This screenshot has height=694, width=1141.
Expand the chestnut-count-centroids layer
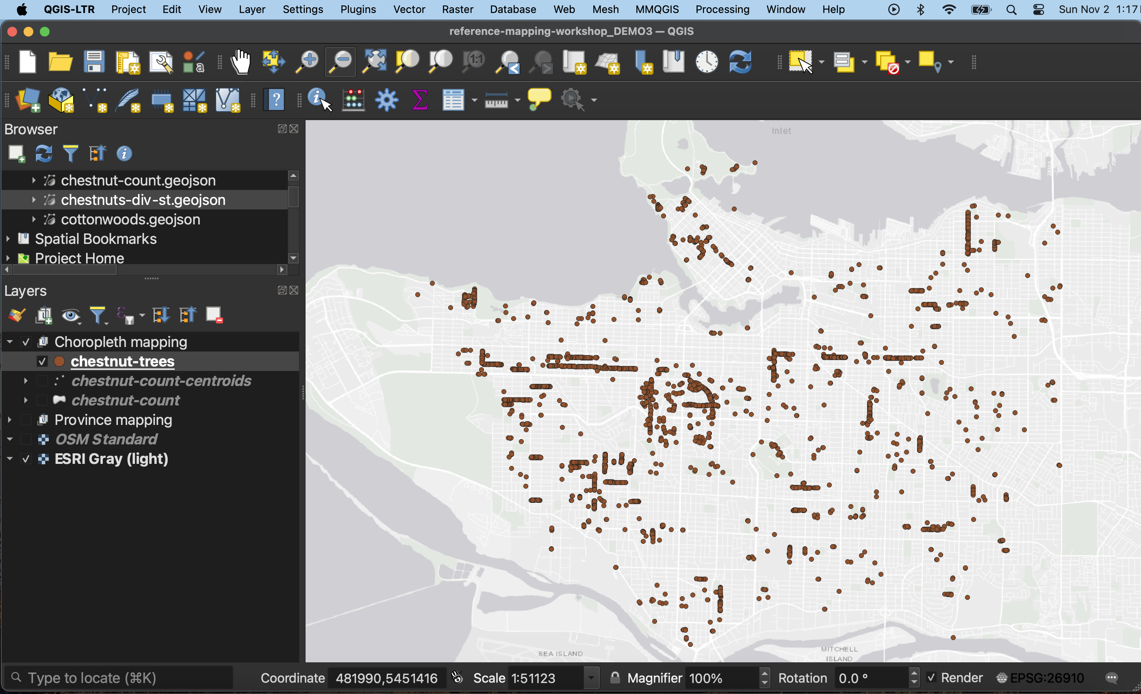click(x=26, y=381)
